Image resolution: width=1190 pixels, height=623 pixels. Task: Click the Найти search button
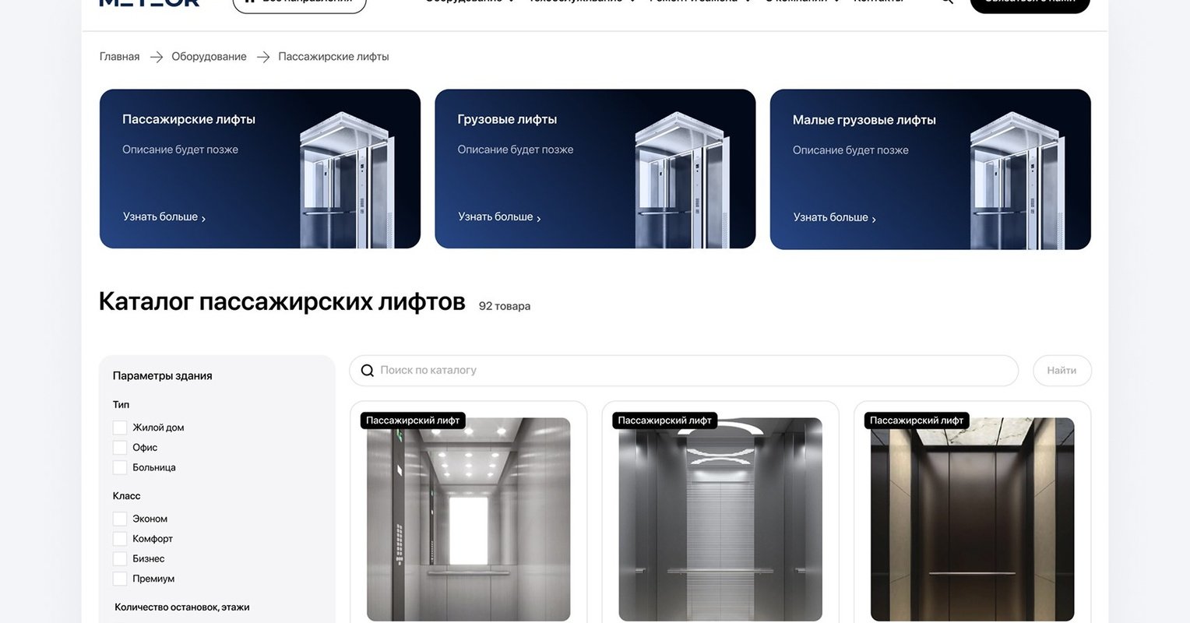[x=1062, y=371]
